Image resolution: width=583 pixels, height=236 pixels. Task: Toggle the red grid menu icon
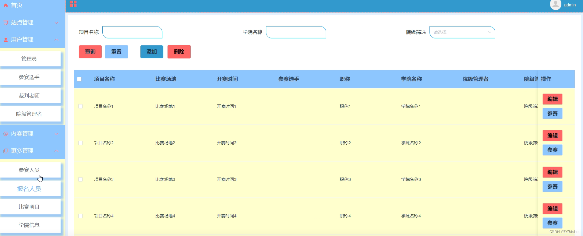[73, 4]
